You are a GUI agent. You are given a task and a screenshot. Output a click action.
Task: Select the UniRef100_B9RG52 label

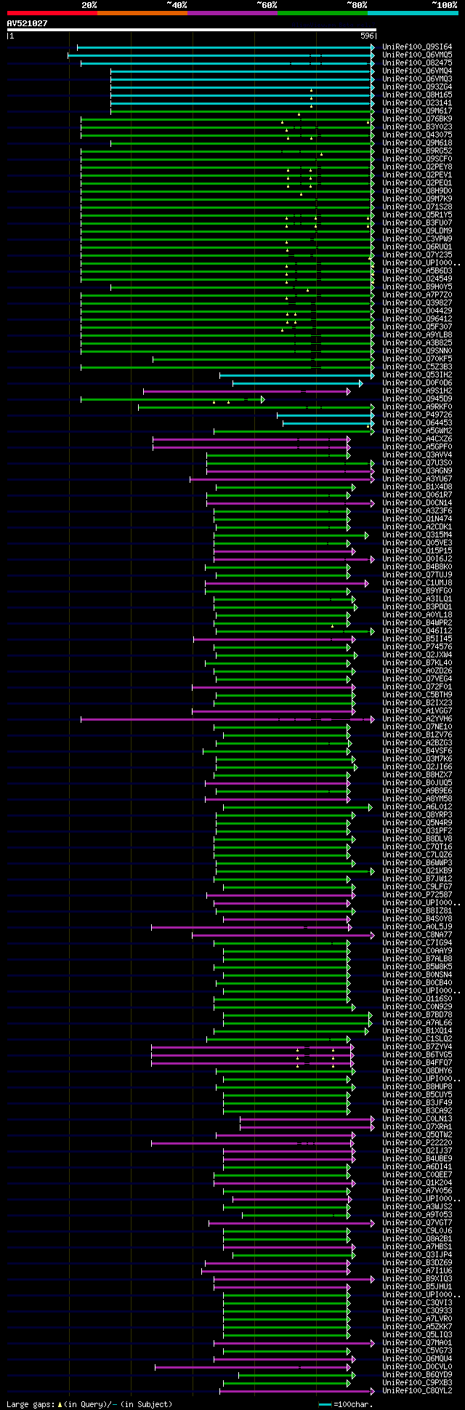417,151
